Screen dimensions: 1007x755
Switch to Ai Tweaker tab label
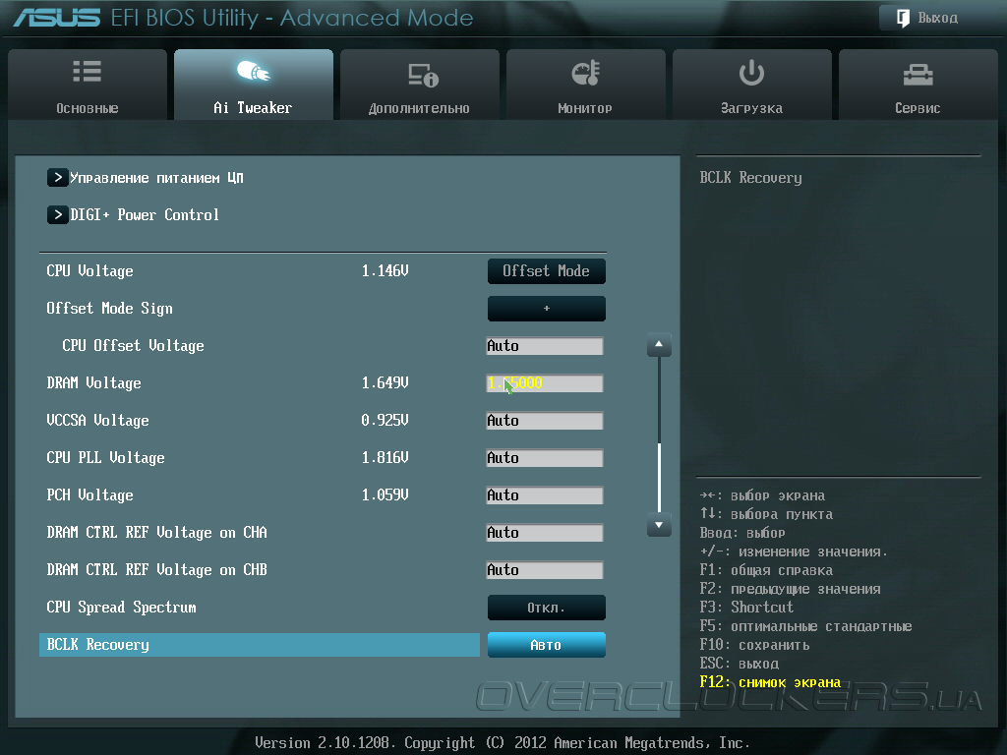[253, 108]
